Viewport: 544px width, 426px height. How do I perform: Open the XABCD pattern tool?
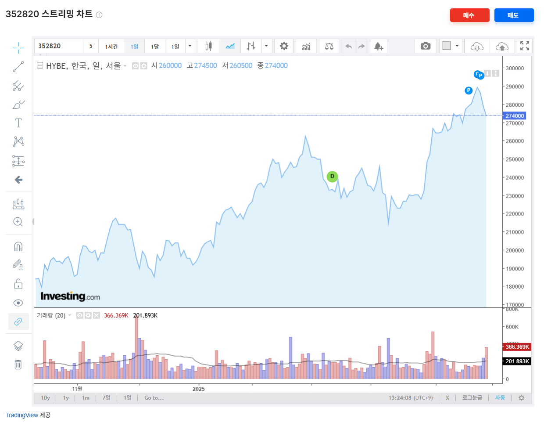point(18,141)
